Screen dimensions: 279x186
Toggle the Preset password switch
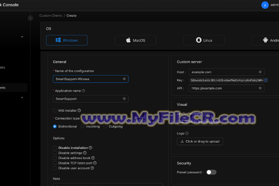[212, 172]
